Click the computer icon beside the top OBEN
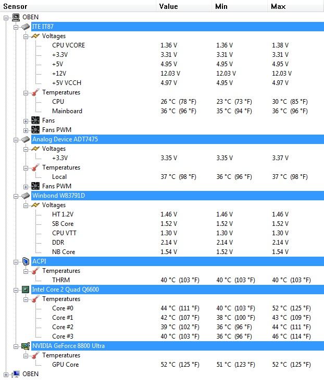324x385 pixels. tap(16, 17)
